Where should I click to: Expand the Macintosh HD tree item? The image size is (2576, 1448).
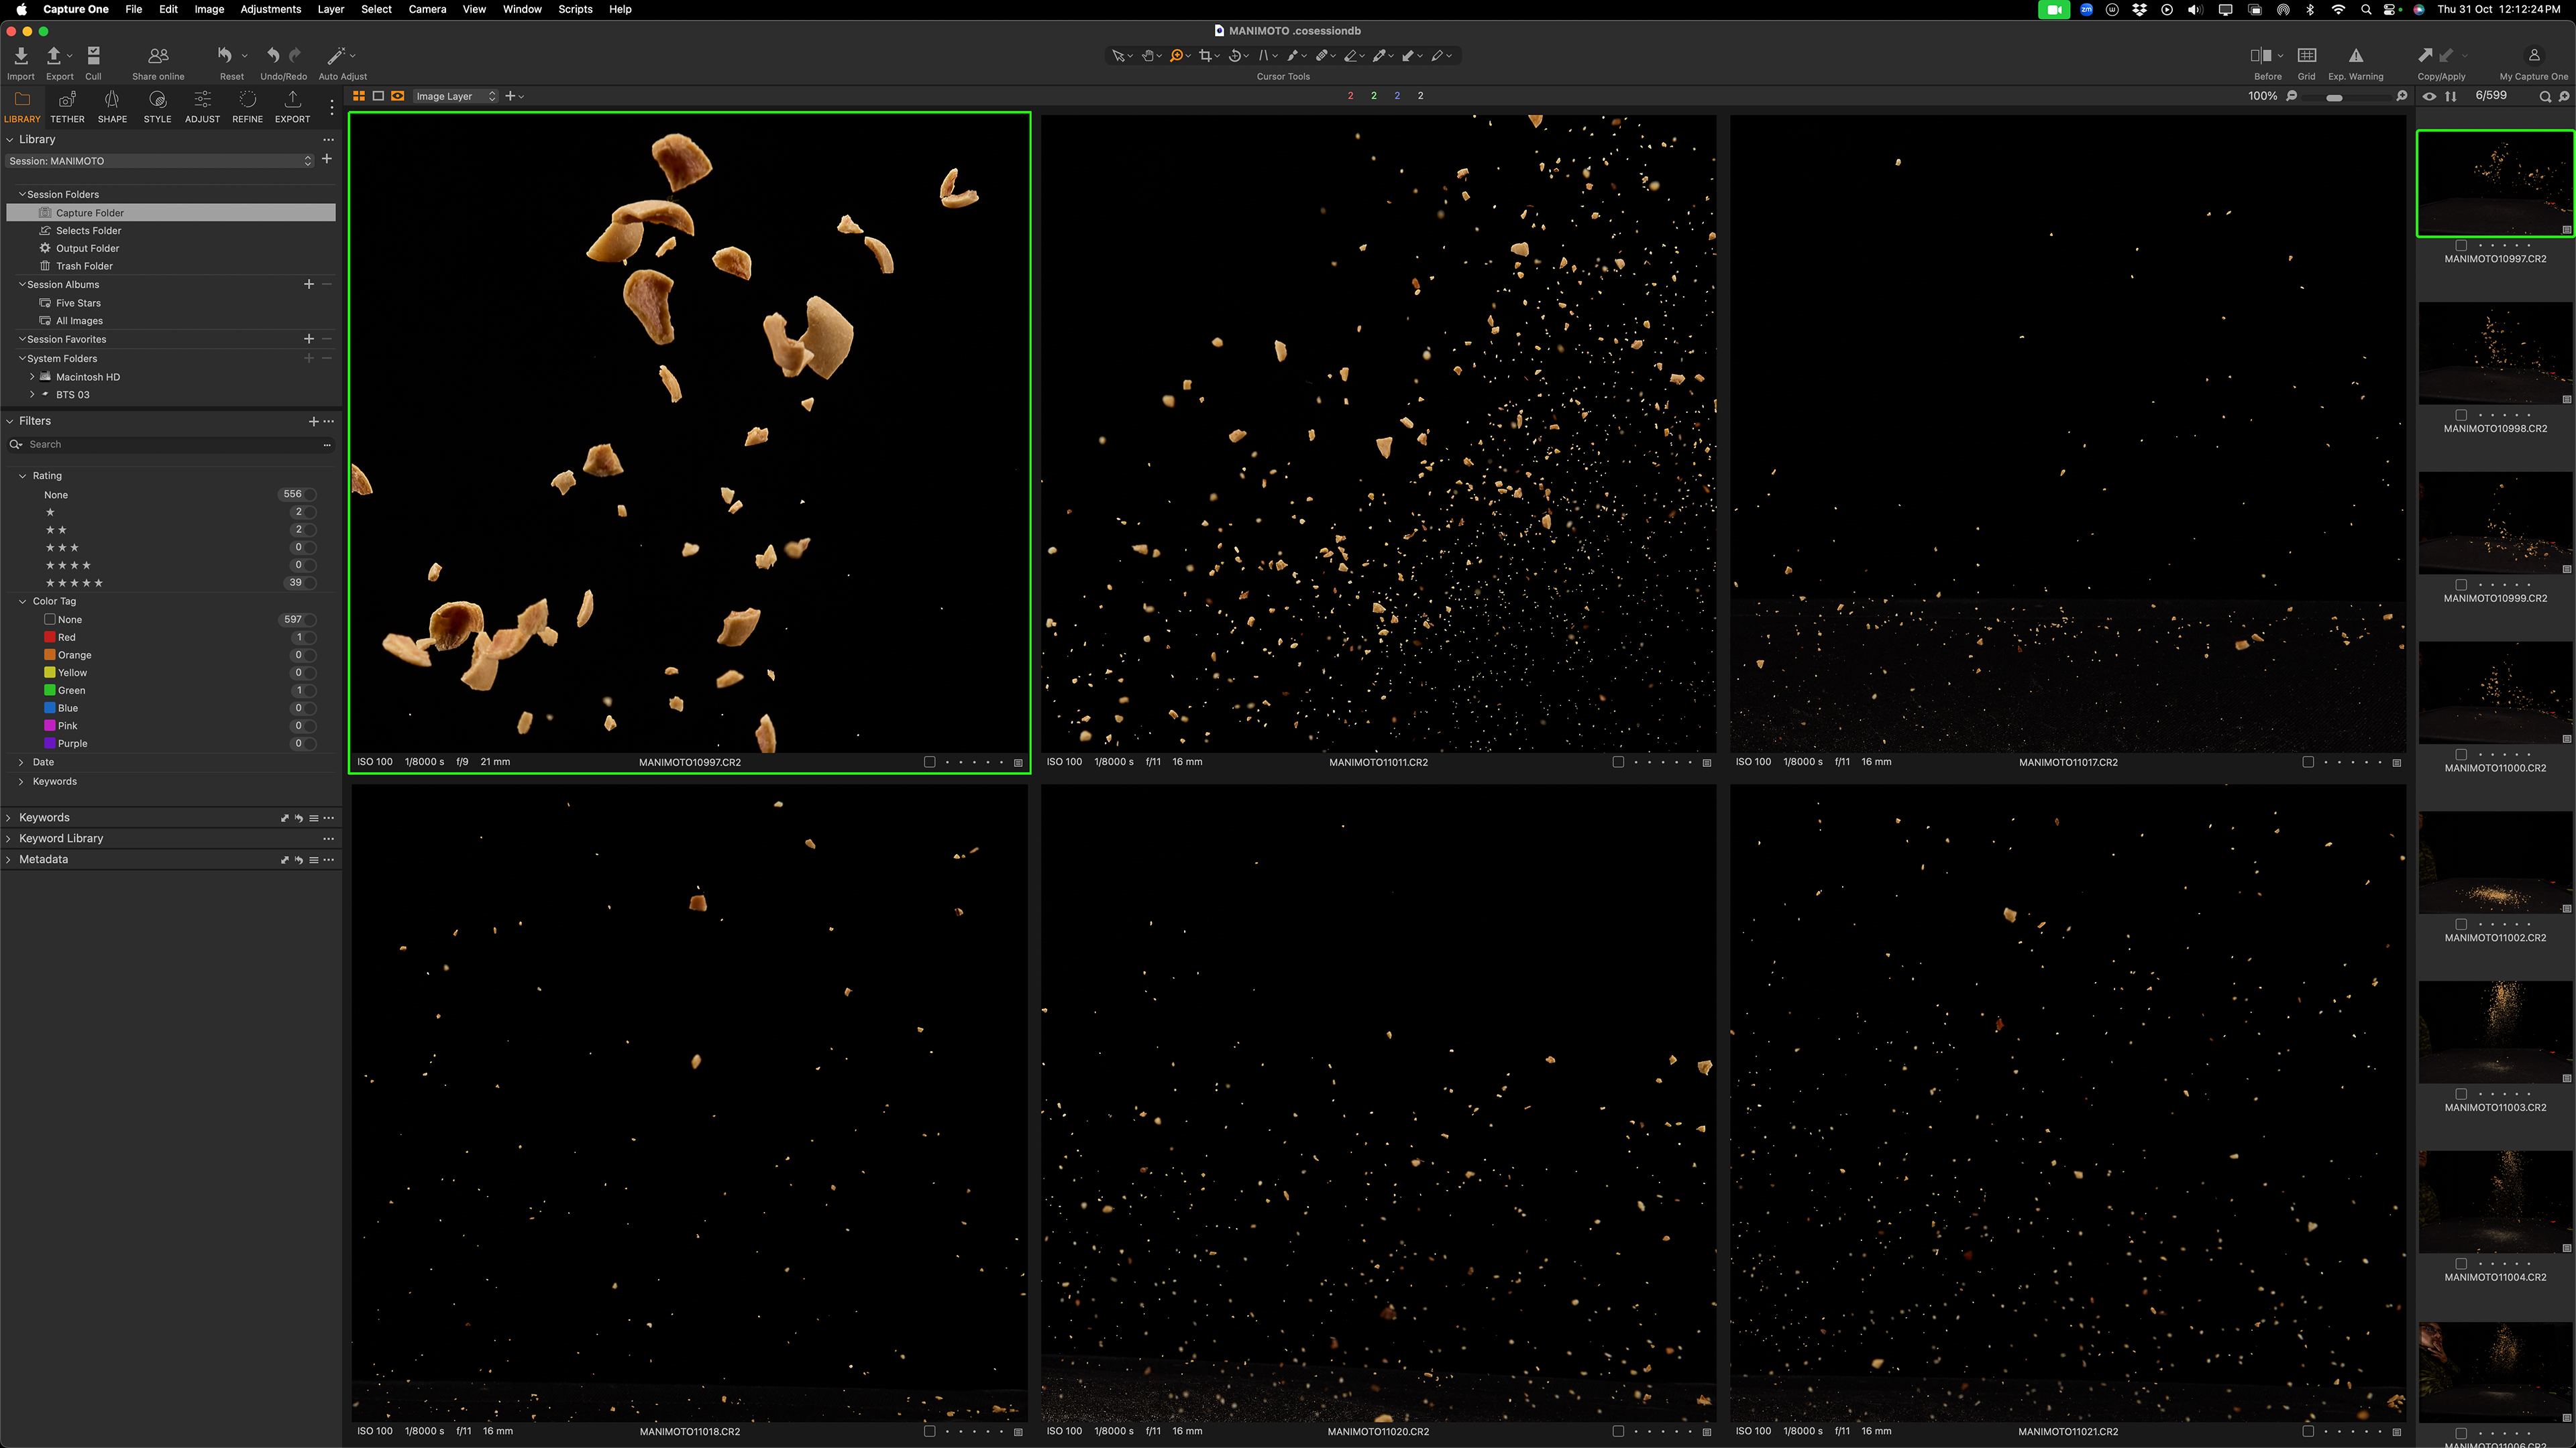32,377
